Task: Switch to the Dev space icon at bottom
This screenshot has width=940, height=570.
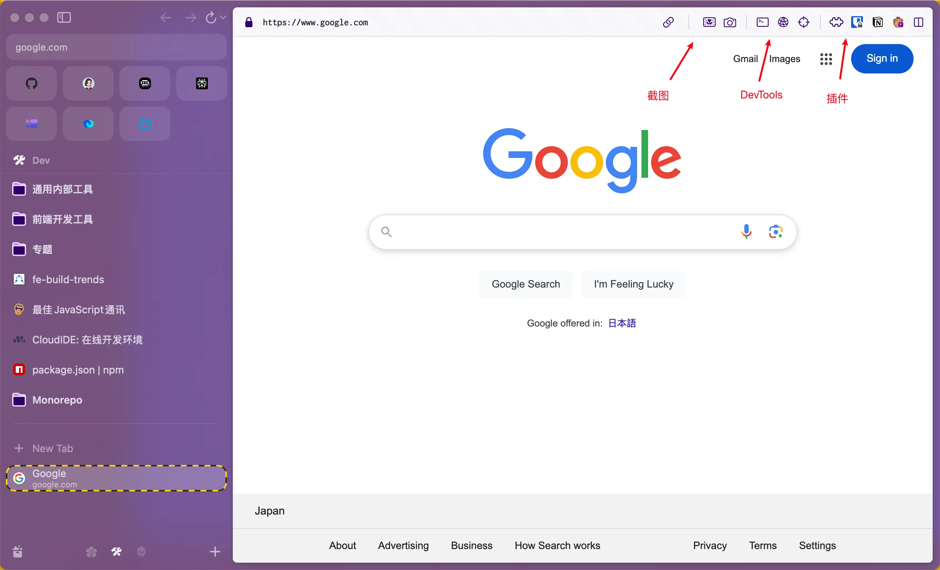Action: 116,551
